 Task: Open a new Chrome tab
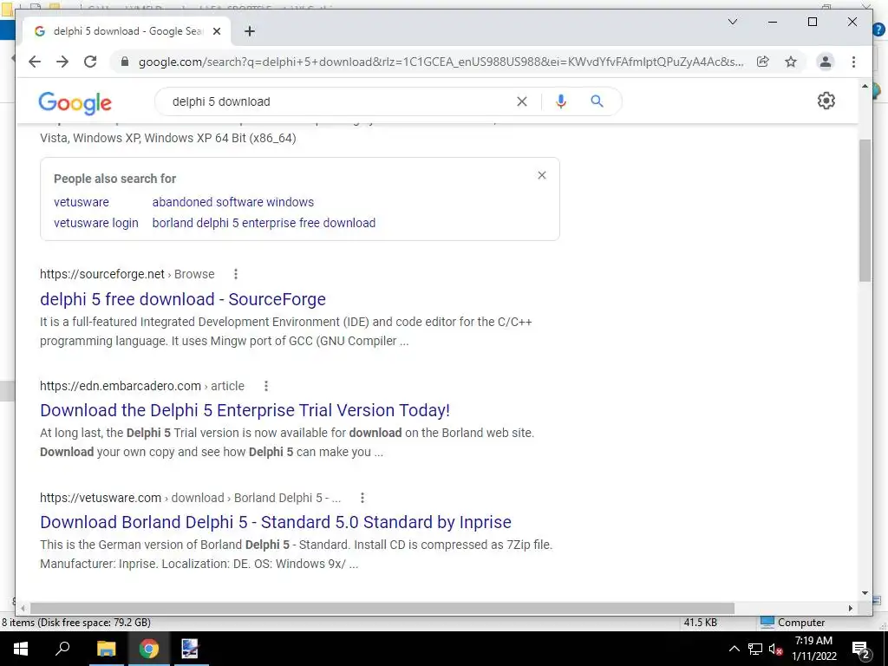(250, 31)
